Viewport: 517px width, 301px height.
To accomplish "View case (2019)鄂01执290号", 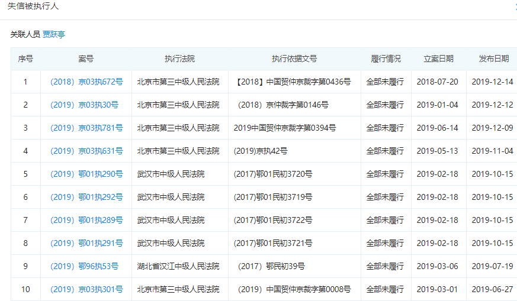I will pos(86,174).
